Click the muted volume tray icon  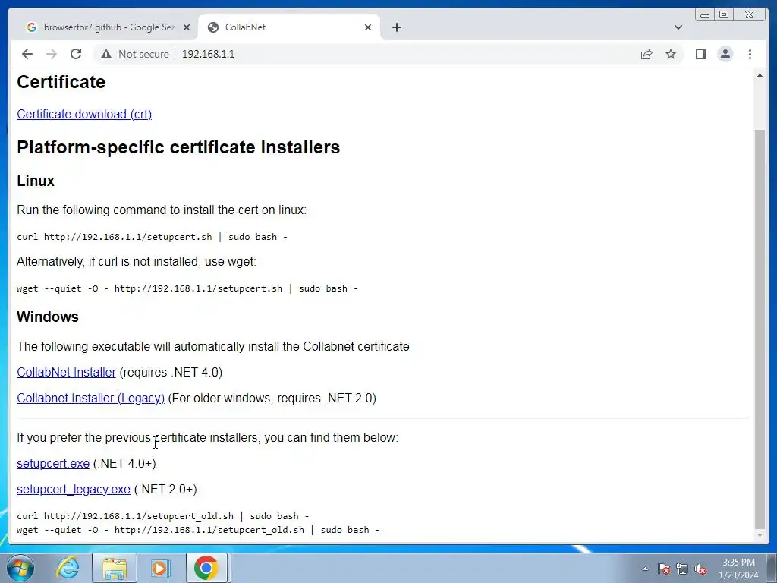[700, 569]
